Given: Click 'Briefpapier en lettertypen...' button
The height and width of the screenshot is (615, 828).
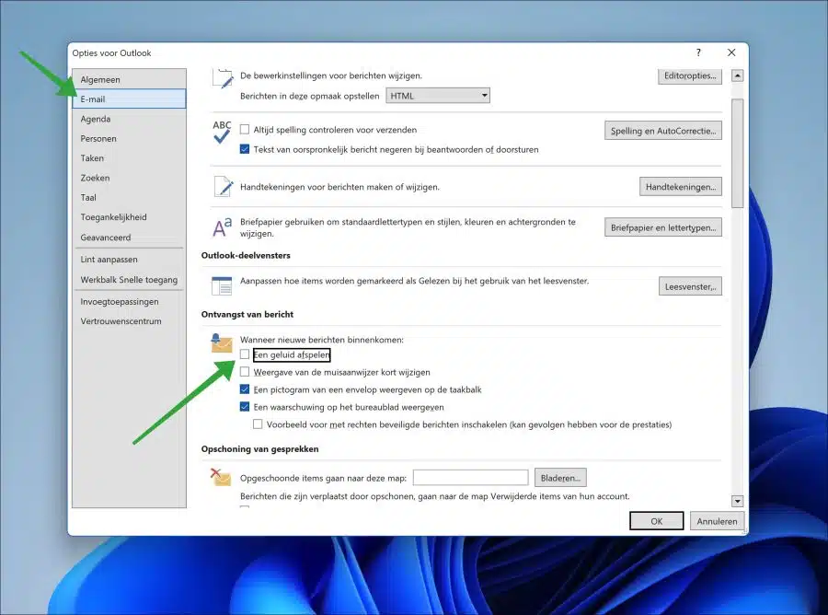Looking at the screenshot, I should [x=663, y=227].
